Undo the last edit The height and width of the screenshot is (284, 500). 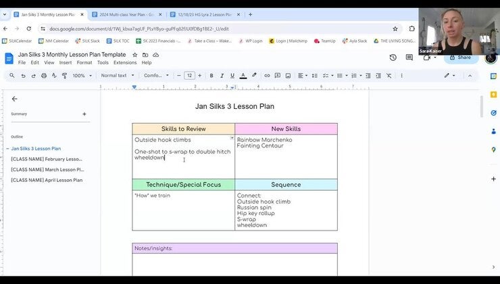[x=23, y=76]
